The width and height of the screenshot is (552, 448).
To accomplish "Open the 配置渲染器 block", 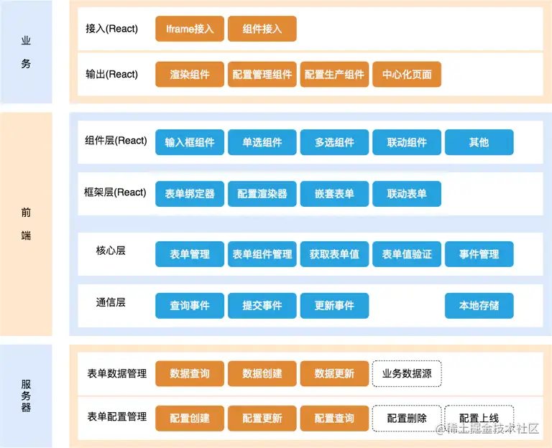I will pyautogui.click(x=262, y=194).
